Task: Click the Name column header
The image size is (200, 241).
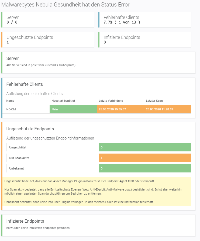Action: [10, 101]
